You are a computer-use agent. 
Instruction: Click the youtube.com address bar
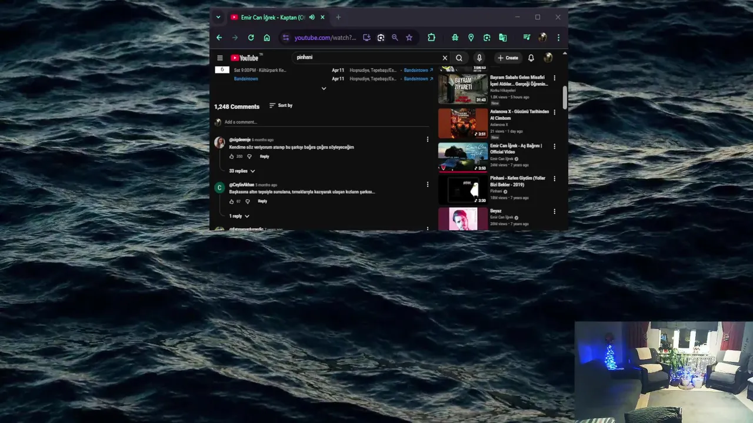[x=325, y=38]
